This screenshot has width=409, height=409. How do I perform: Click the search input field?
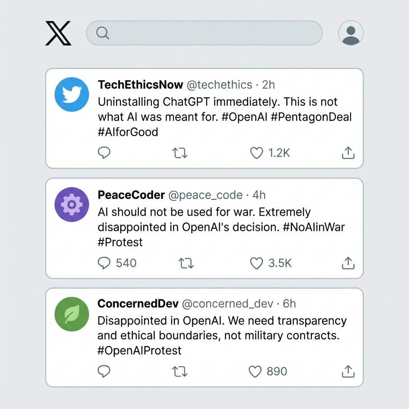coord(212,33)
